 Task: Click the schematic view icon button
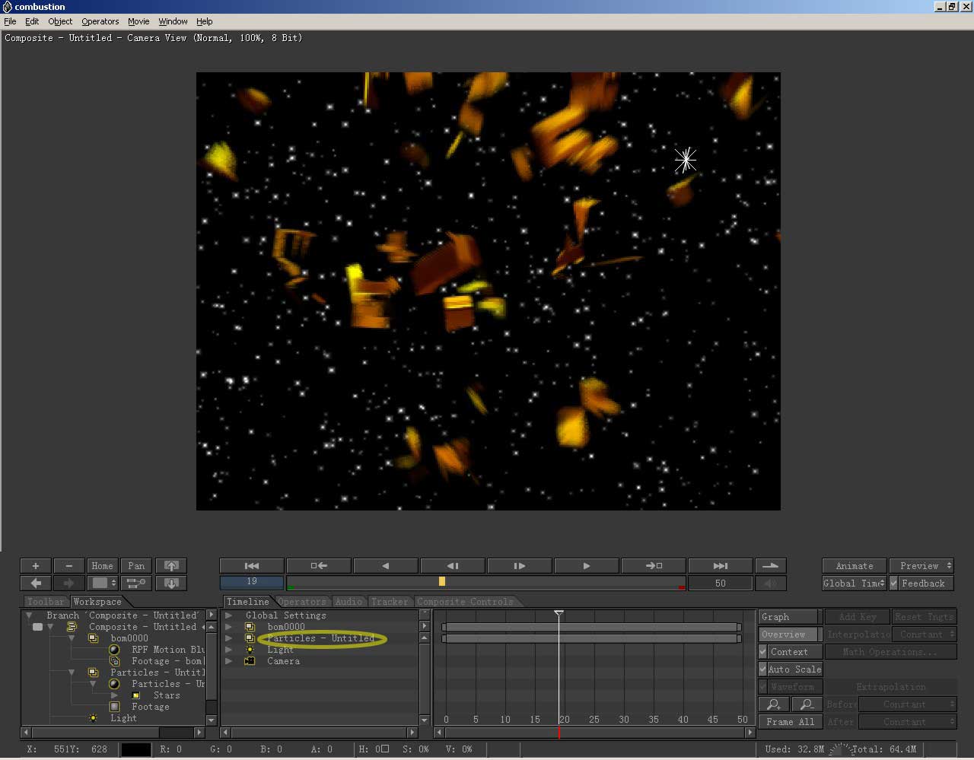[x=136, y=584]
